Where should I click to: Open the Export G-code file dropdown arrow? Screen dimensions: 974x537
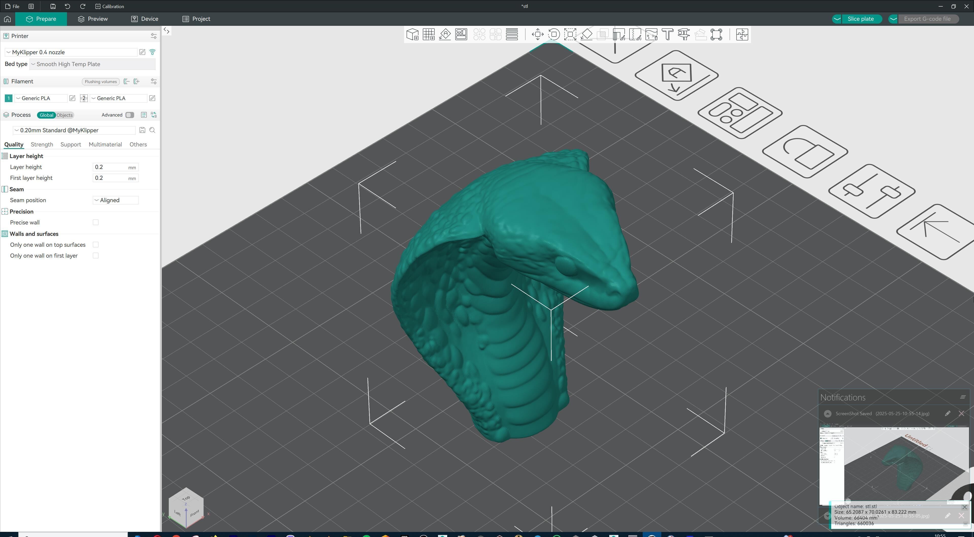click(893, 19)
